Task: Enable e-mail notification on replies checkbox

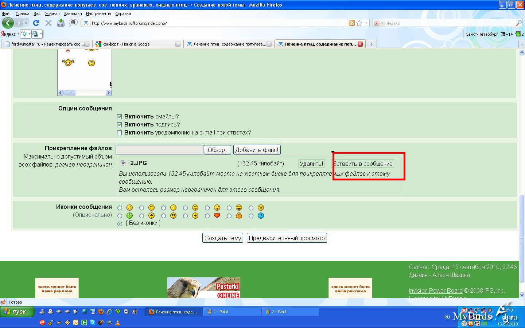Action: [x=119, y=133]
